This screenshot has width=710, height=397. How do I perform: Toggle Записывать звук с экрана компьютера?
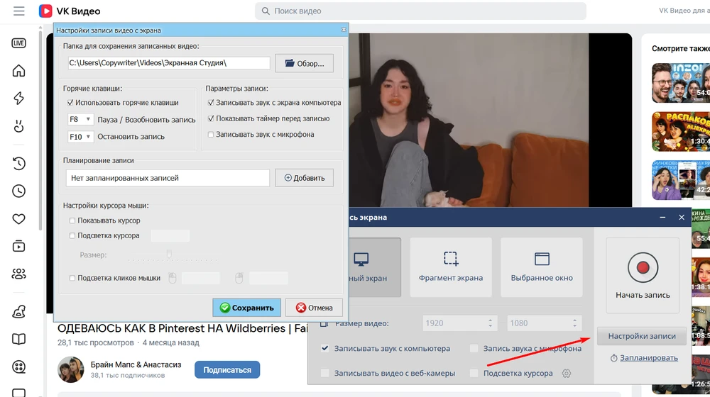point(211,103)
